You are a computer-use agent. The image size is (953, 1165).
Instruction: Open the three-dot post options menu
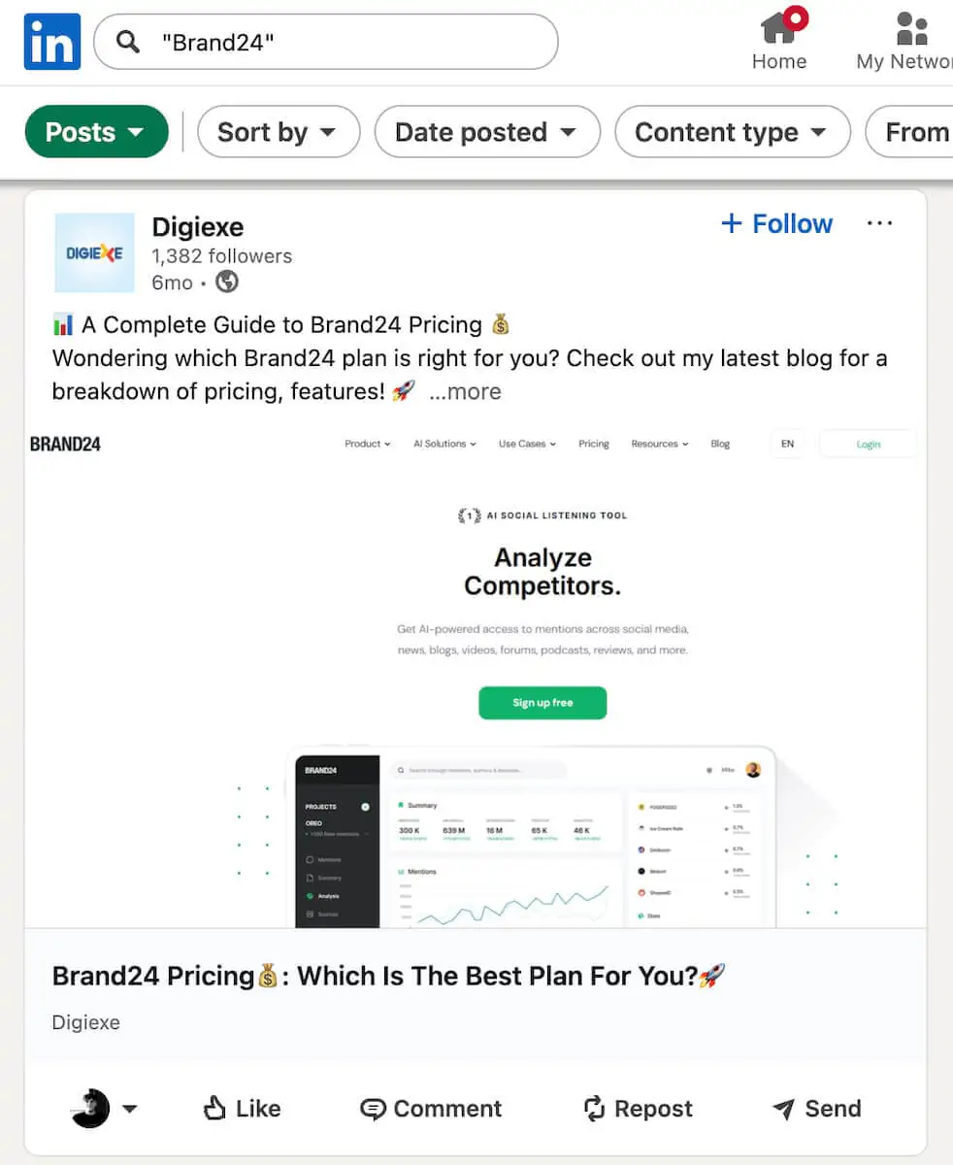tap(879, 224)
